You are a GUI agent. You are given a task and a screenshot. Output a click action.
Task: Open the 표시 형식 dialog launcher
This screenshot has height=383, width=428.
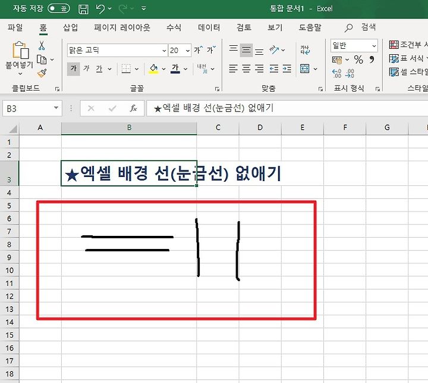[x=377, y=89]
